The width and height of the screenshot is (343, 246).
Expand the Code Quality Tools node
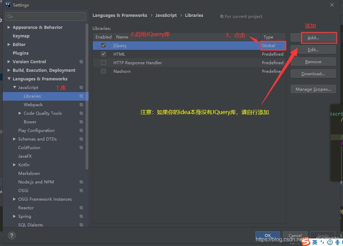coord(20,113)
